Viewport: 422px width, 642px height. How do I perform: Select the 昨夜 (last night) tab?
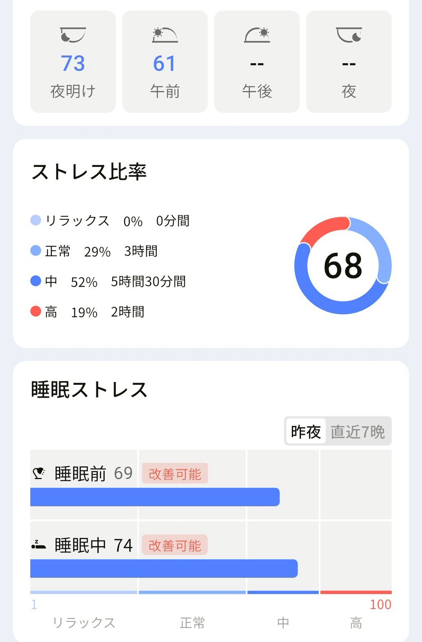click(x=306, y=432)
